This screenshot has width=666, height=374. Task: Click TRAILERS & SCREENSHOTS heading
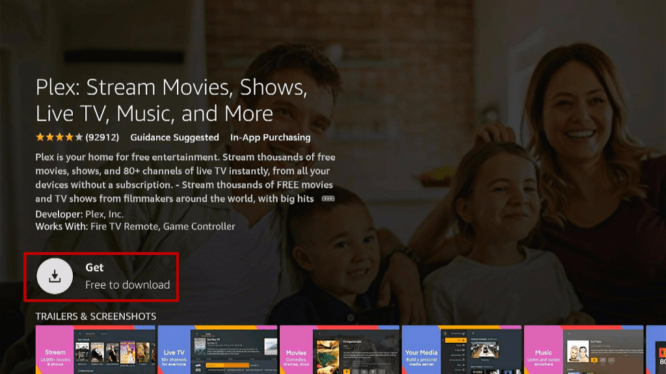click(x=96, y=316)
